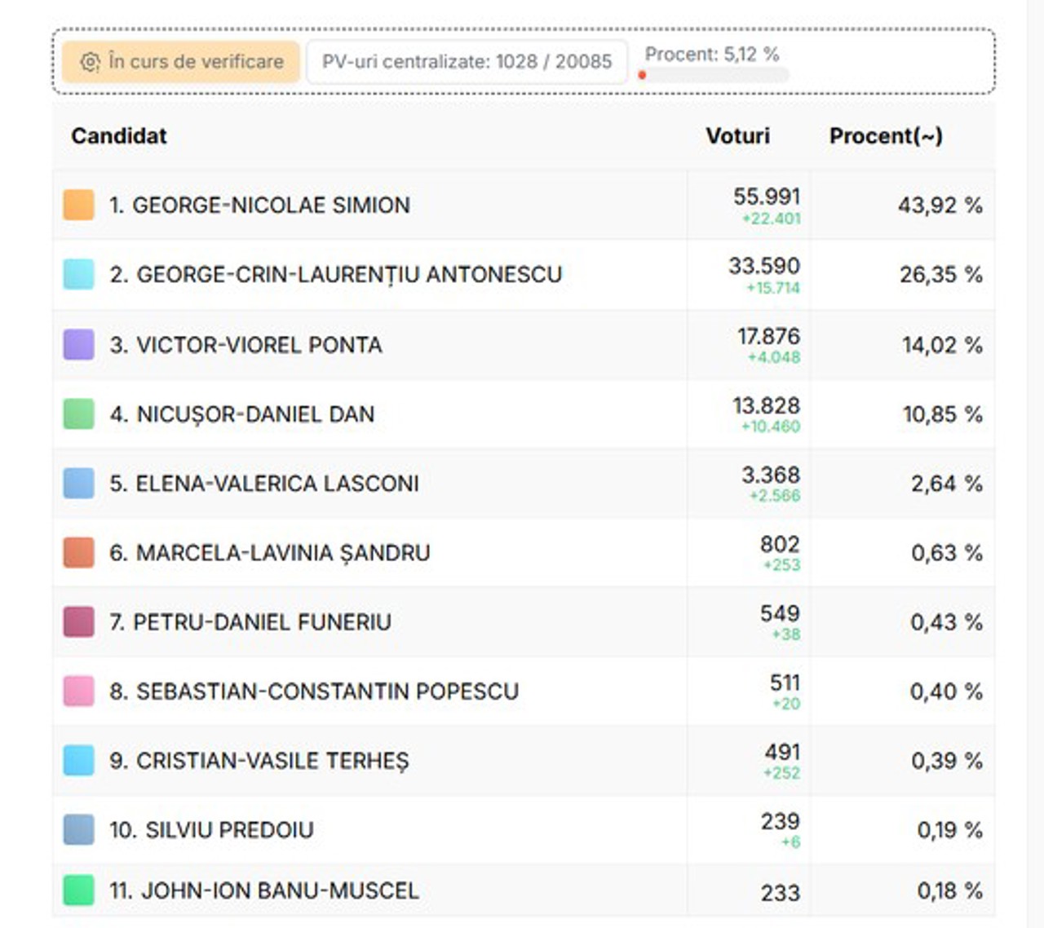1044x928 pixels.
Task: Click the blue swatch for Elena-Valerica Lasconi
Action: coord(78,483)
